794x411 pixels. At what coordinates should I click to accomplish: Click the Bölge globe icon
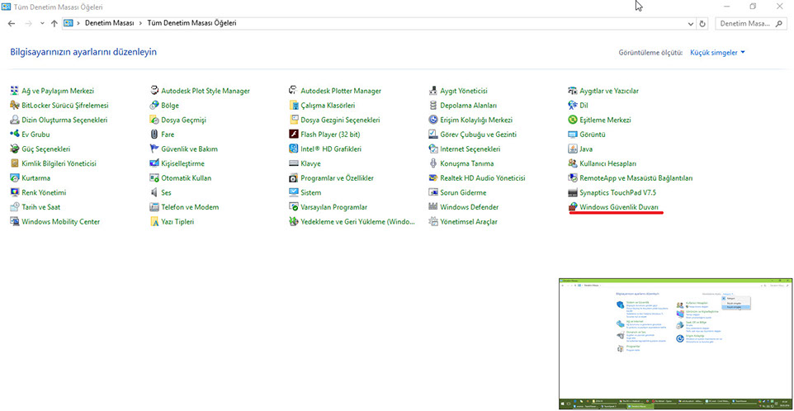[154, 106]
